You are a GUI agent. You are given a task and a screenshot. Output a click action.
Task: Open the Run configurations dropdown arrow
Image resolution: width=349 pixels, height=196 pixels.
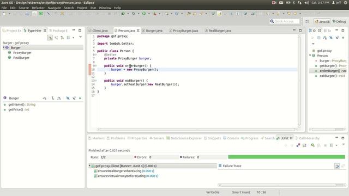(x=149, y=14)
